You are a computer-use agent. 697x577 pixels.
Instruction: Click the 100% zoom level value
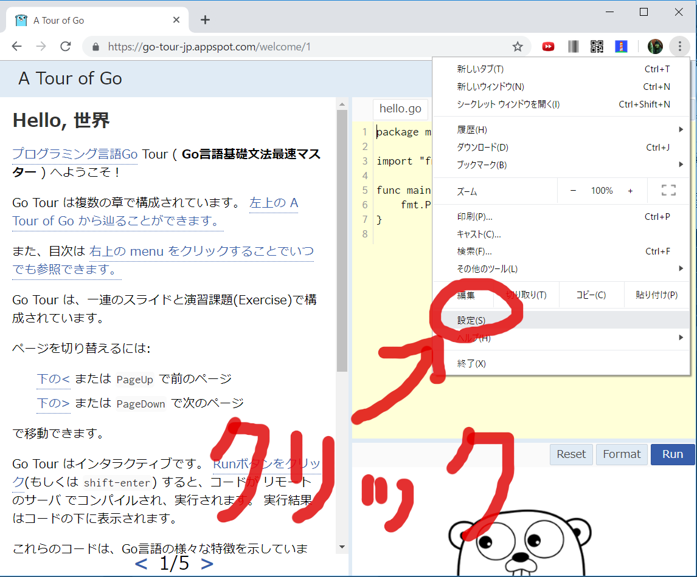pyautogui.click(x=602, y=191)
